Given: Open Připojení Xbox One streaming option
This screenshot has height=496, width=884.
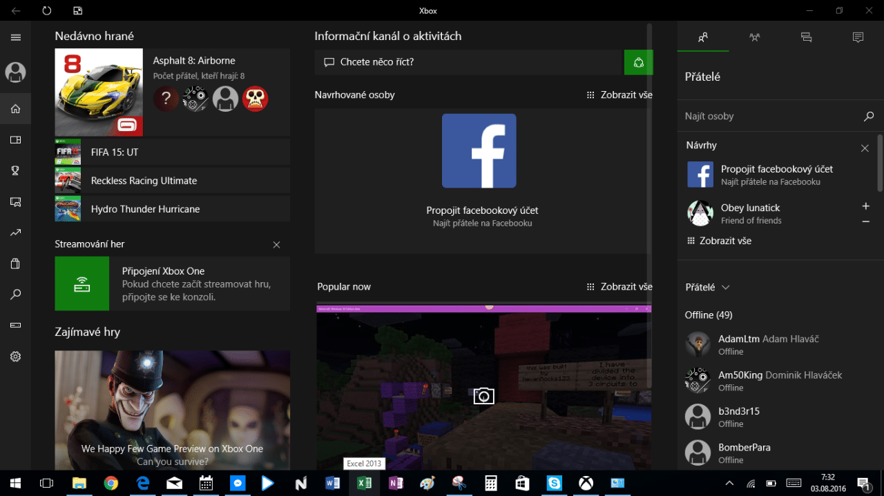Looking at the screenshot, I should click(x=173, y=284).
